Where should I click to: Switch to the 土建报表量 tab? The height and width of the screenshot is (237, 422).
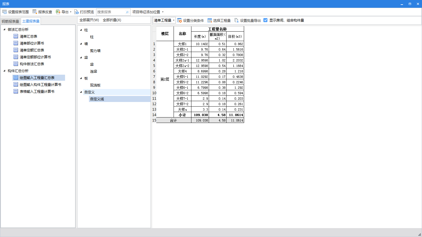tap(31, 21)
